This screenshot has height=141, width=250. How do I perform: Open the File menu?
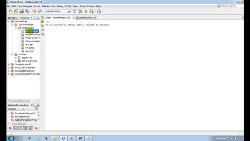[x=9, y=6]
